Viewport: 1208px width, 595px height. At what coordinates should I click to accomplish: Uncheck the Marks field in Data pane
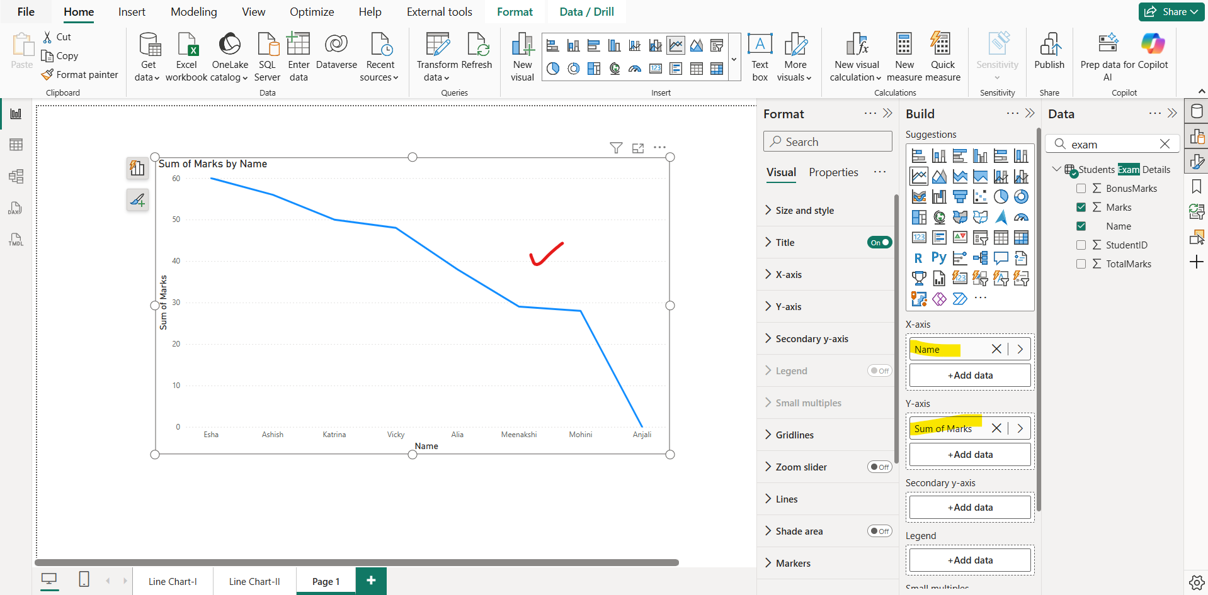click(1081, 207)
